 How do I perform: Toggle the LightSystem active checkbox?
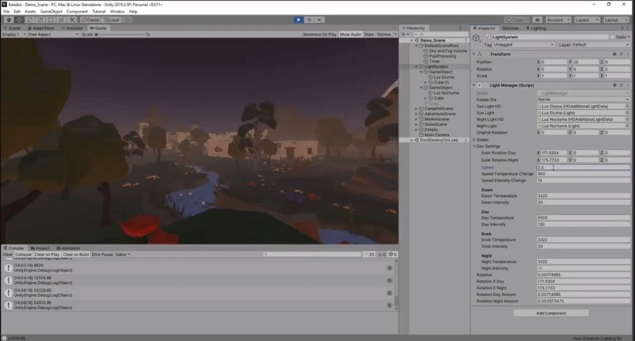point(488,37)
